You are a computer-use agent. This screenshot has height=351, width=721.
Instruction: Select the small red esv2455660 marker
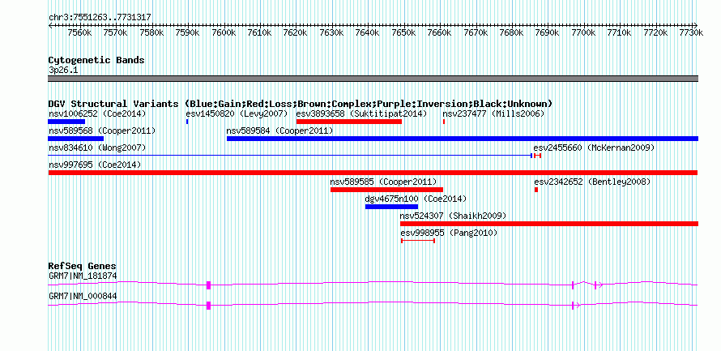[x=537, y=156]
